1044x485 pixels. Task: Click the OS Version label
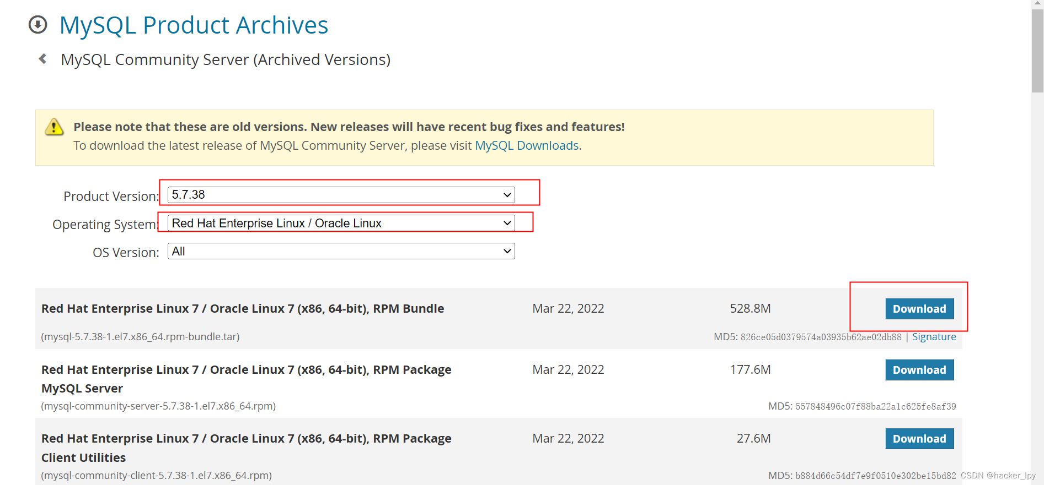click(x=126, y=253)
